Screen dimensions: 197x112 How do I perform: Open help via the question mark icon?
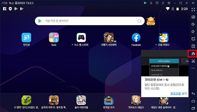(157, 3)
